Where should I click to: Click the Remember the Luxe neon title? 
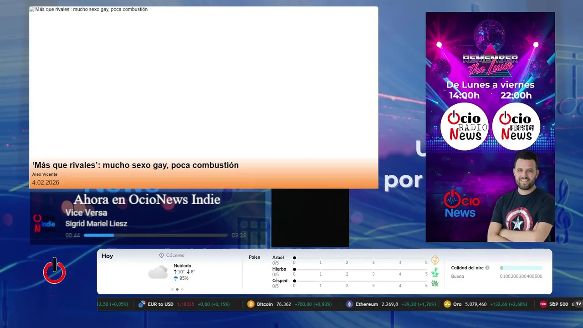pyautogui.click(x=490, y=65)
